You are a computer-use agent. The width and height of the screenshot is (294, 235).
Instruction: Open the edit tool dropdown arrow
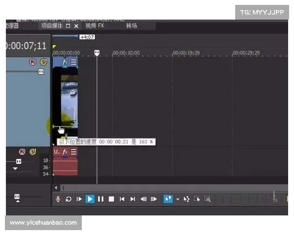coord(177,199)
